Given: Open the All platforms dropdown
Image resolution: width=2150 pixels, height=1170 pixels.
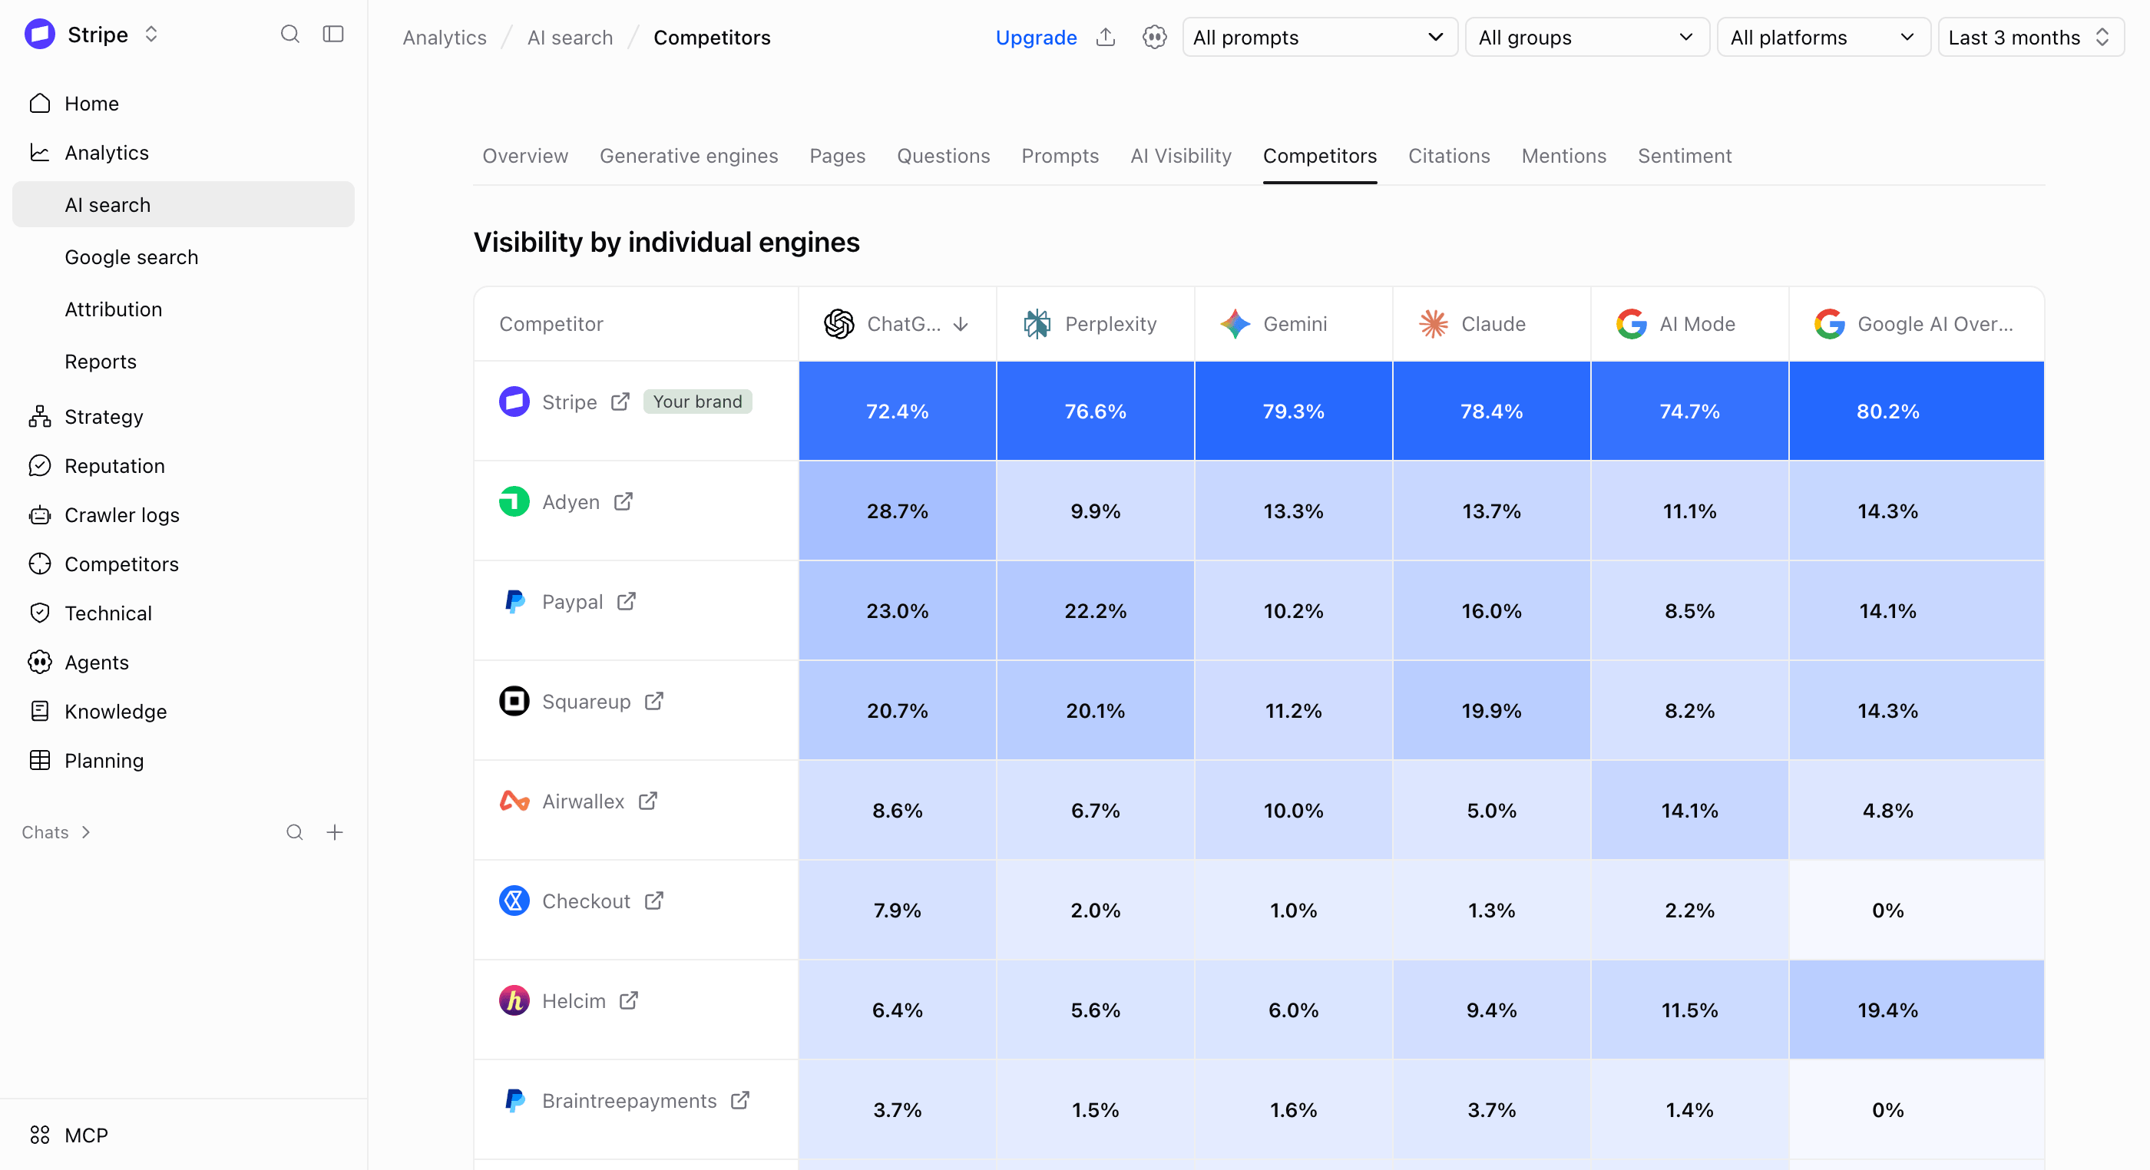Looking at the screenshot, I should [1823, 38].
